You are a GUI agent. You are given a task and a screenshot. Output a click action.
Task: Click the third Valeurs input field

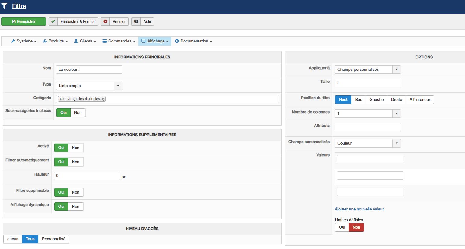pos(370,192)
